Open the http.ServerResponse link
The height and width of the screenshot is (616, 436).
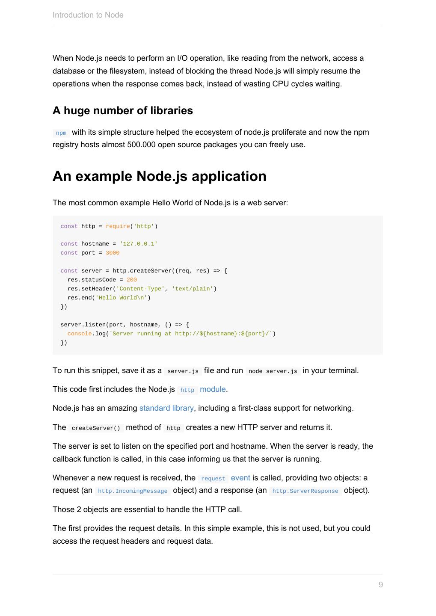305,491
